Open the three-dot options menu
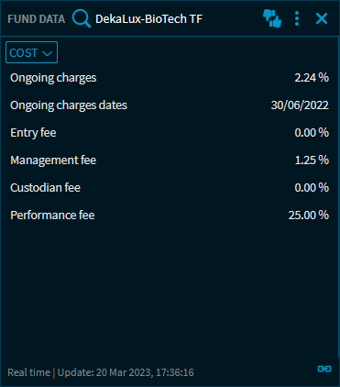Viewport: 340px width, 387px height. point(297,18)
